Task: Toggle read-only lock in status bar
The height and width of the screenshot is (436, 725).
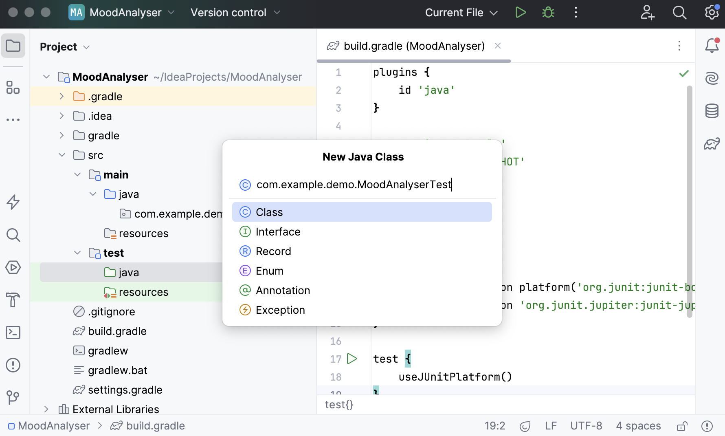Action: [x=682, y=426]
